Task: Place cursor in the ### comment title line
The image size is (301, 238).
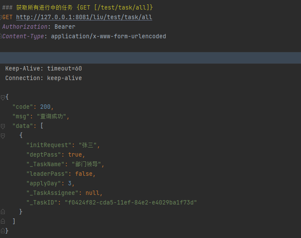Action: pos(79,8)
